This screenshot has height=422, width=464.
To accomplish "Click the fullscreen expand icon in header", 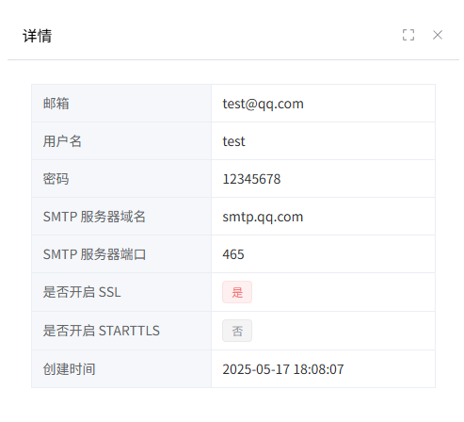I will pos(408,35).
